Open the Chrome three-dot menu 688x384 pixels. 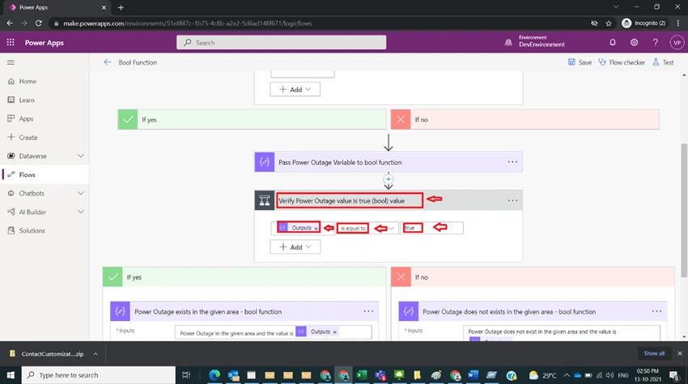pos(678,23)
